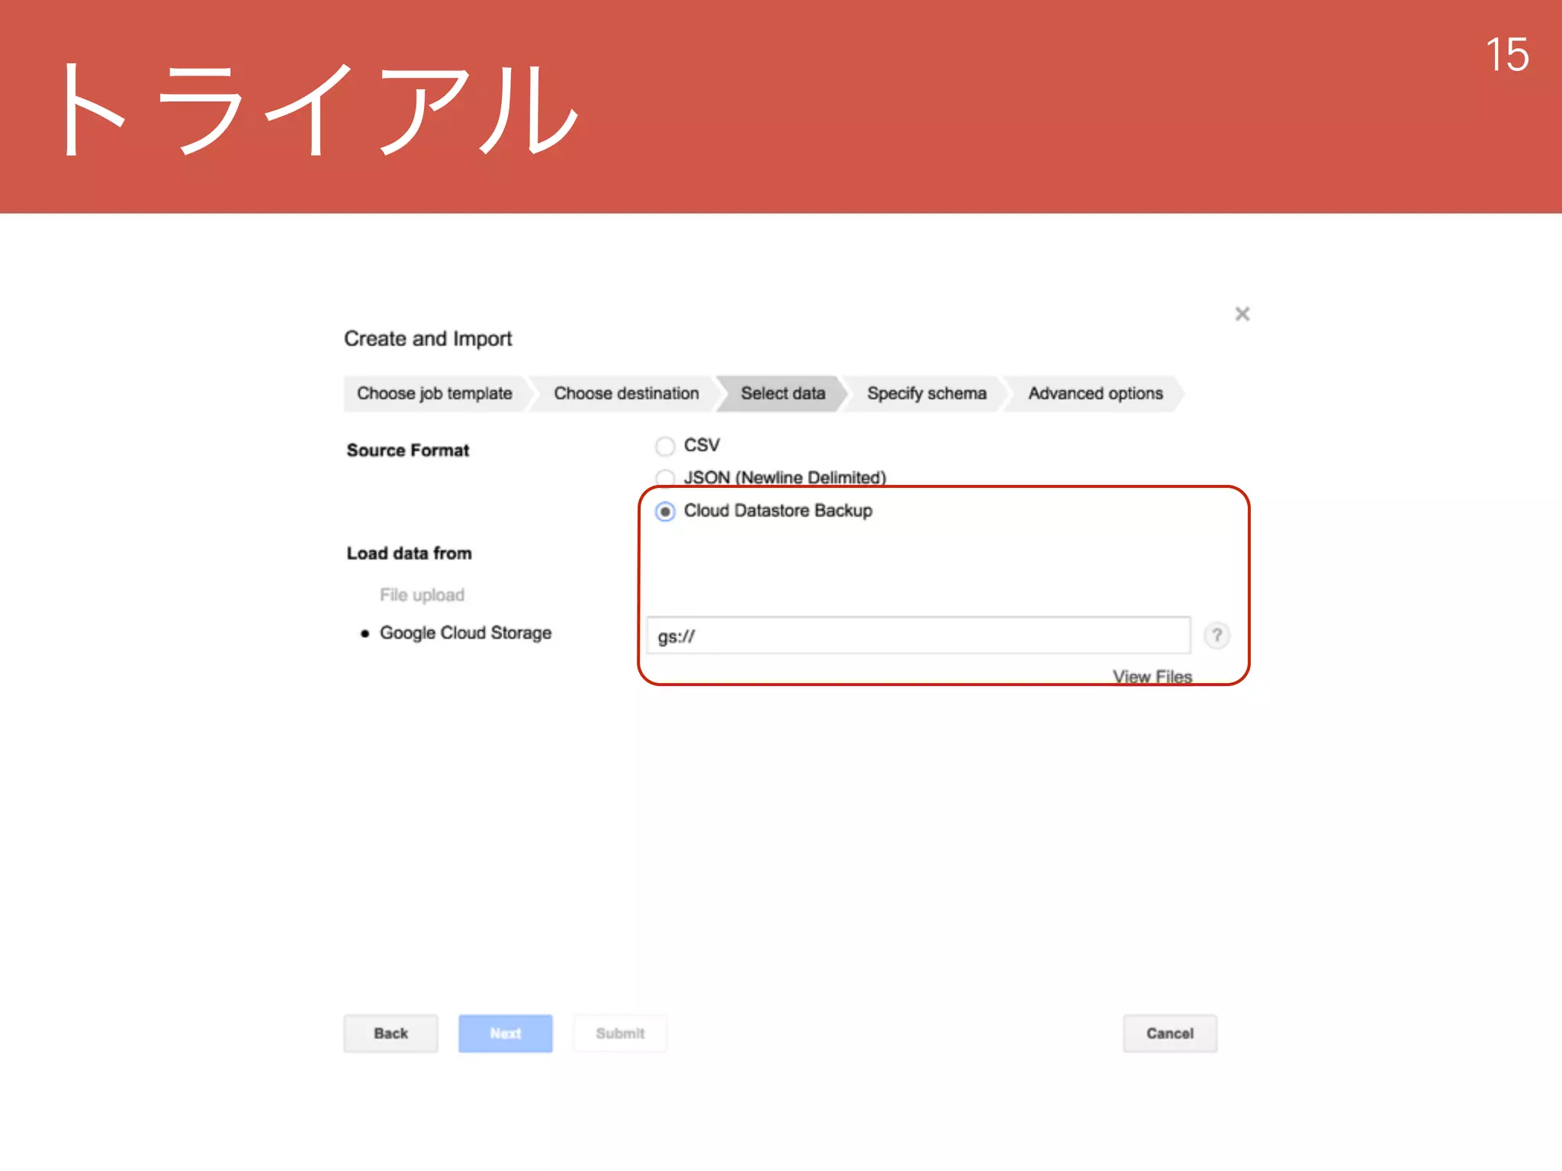The width and height of the screenshot is (1562, 1171).
Task: Close the Create and Import dialog
Action: click(1242, 314)
